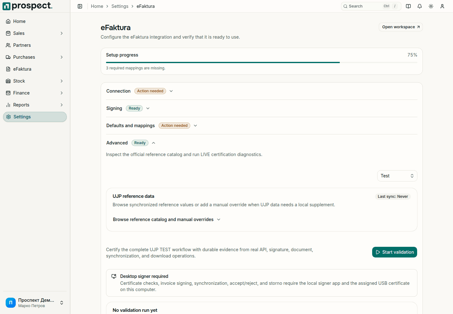Screen dimensions: 453x314
Task: Click Settings in the breadcrumb
Action: 120,6
